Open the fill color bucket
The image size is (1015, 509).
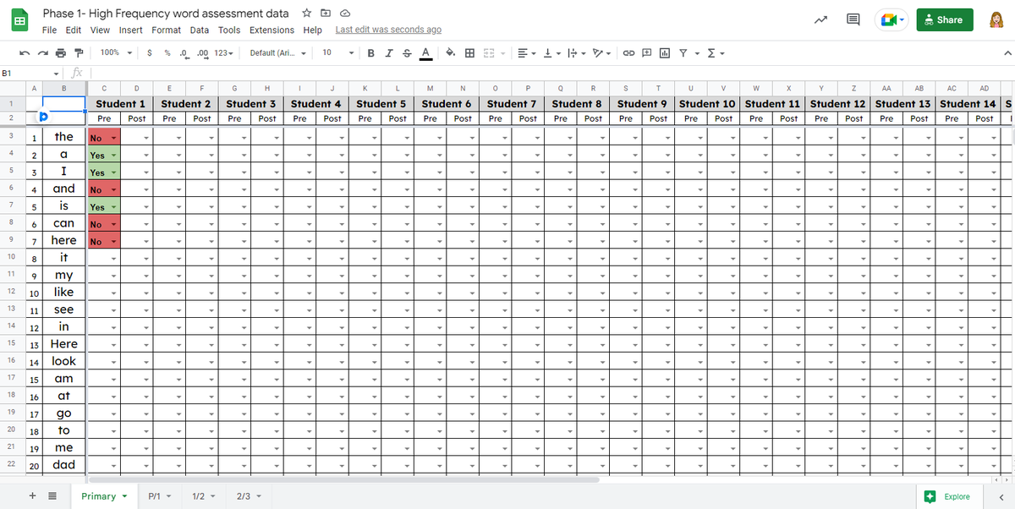[451, 52]
